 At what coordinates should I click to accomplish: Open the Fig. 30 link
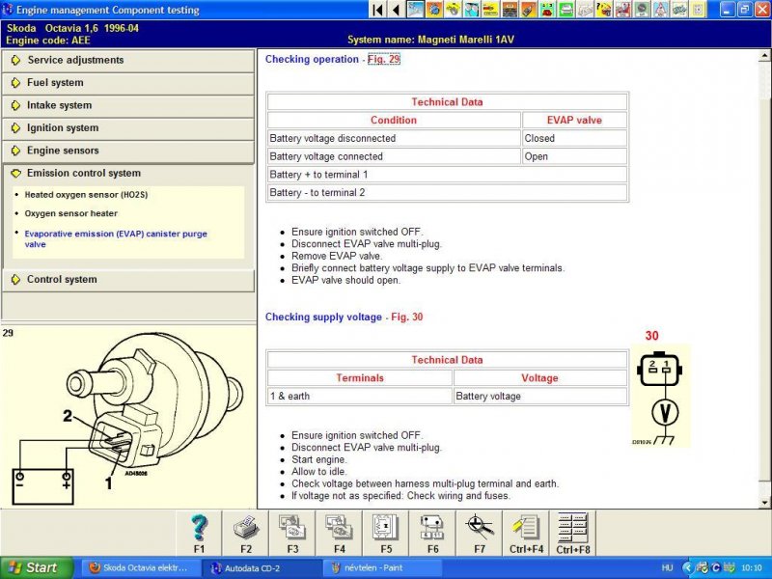pyautogui.click(x=406, y=317)
